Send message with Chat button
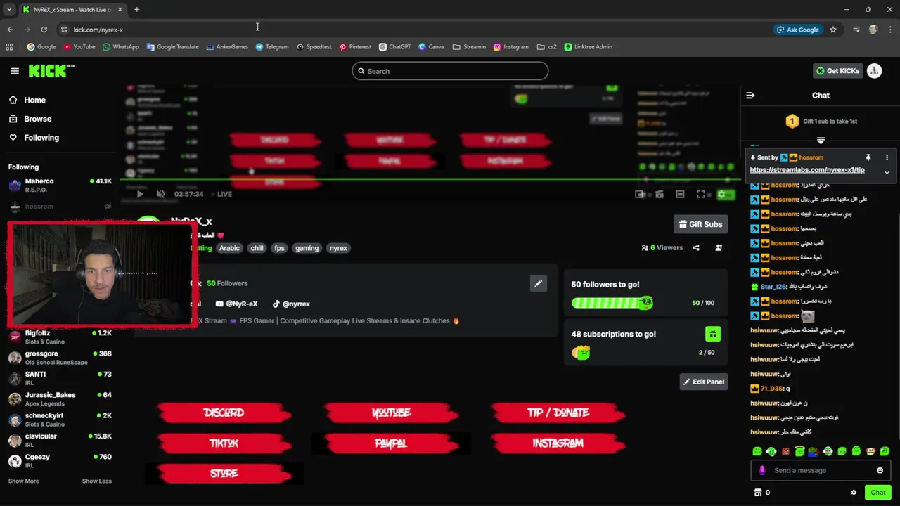The width and height of the screenshot is (900, 506). pyautogui.click(x=878, y=493)
